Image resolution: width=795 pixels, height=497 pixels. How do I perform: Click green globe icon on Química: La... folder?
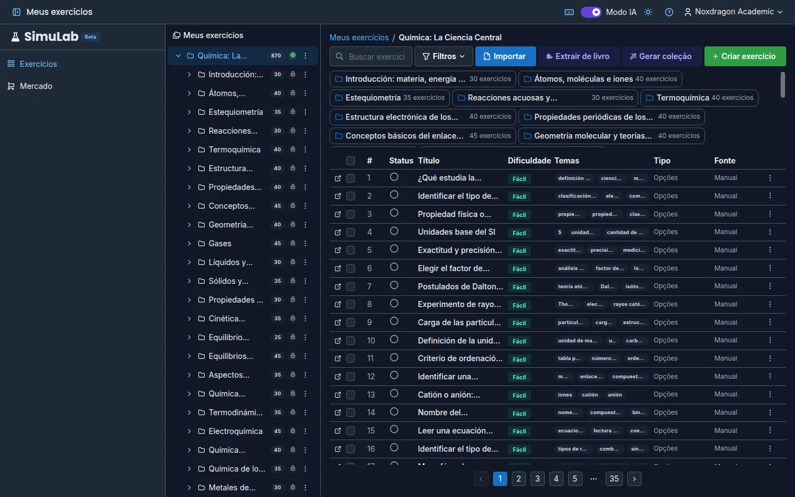(x=293, y=56)
